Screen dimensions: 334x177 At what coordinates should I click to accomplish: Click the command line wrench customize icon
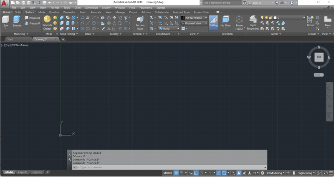[x=70, y=159]
